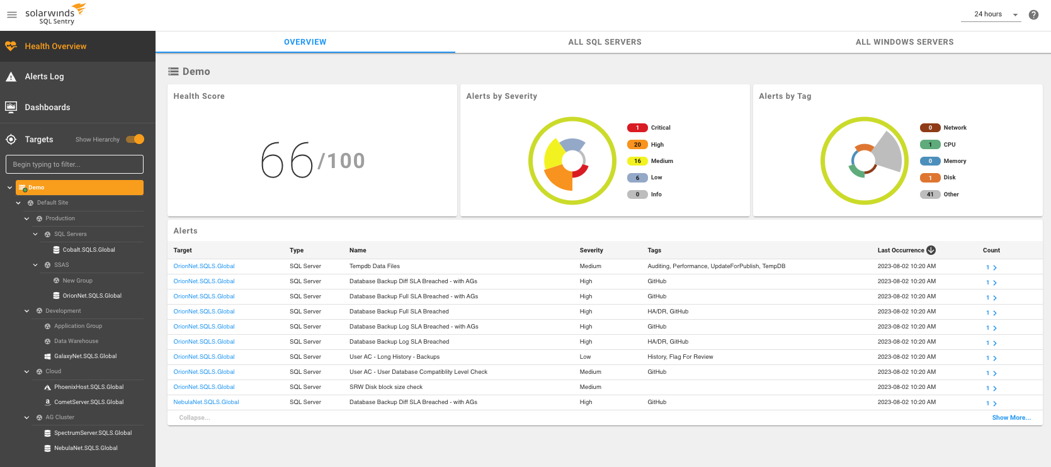Collapse the Production group
Screen dimensions: 1051x467
point(26,218)
